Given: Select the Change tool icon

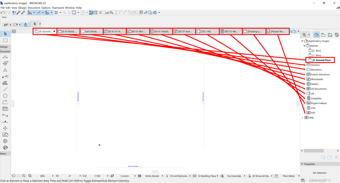Looking at the screenshot, I should pyautogui.click(x=5, y=148).
